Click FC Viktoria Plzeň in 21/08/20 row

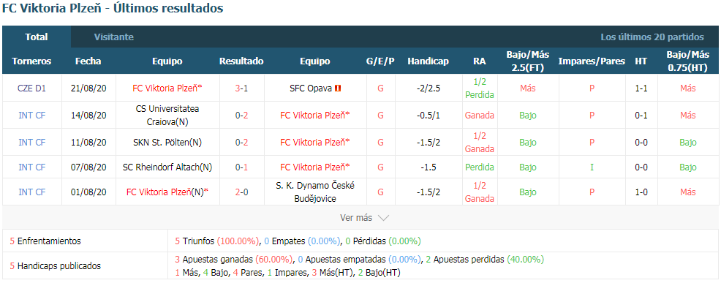tap(167, 88)
